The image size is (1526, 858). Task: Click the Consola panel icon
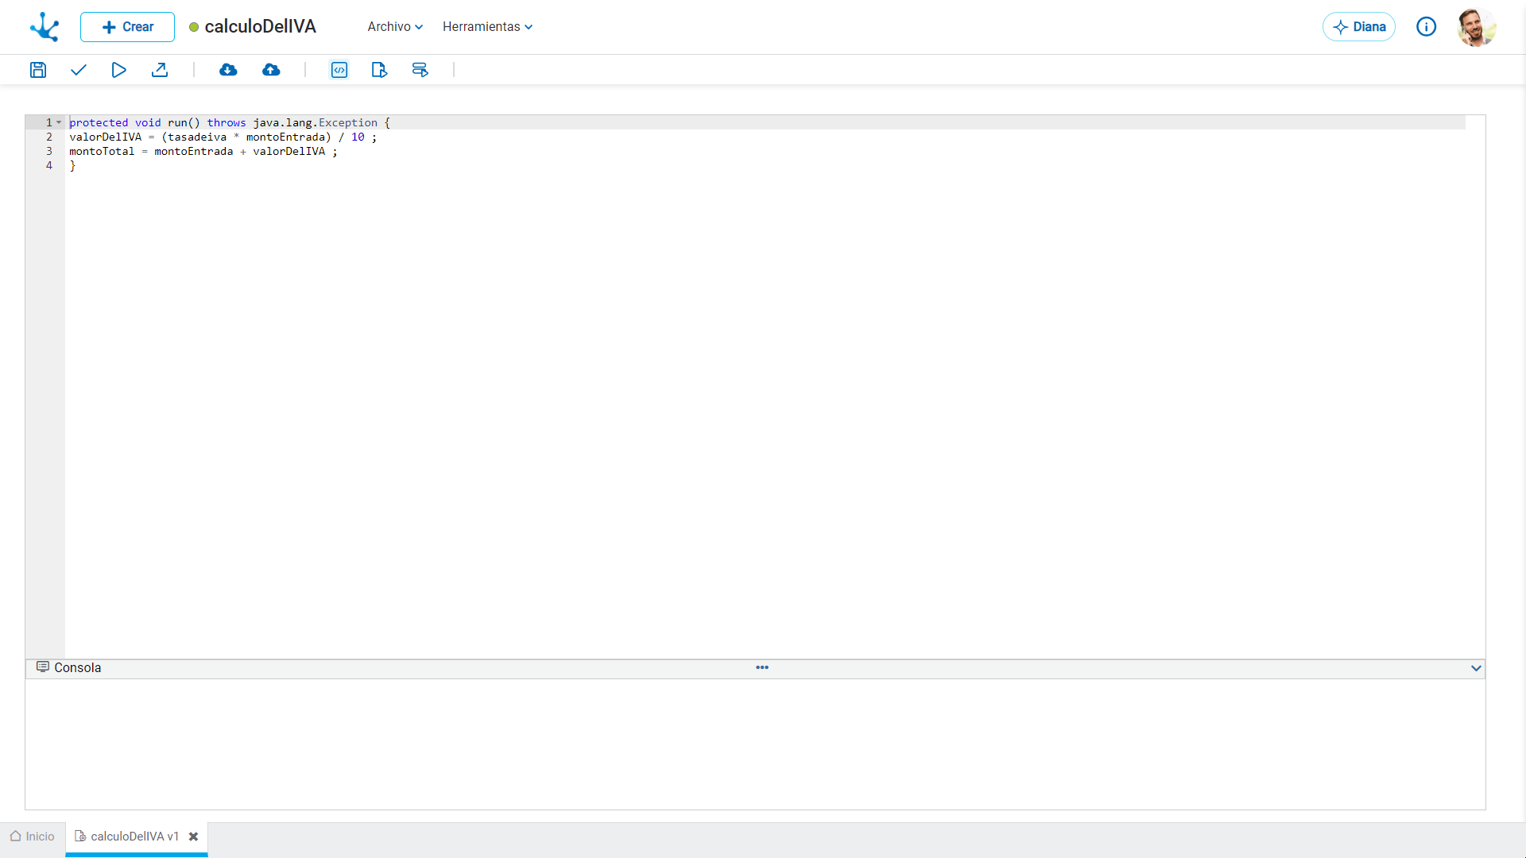pos(43,667)
